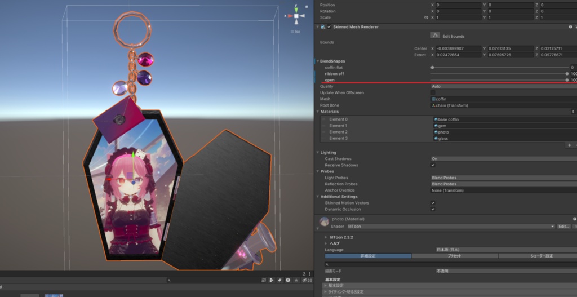Collapse the Additional Settings section
The image size is (577, 297).
[x=318, y=197]
